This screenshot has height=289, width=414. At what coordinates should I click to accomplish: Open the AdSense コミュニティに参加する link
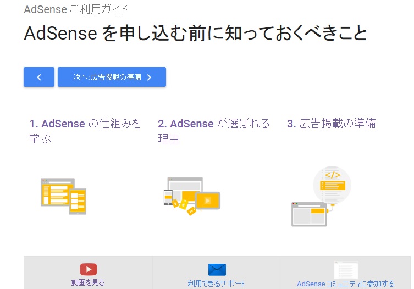pyautogui.click(x=346, y=284)
